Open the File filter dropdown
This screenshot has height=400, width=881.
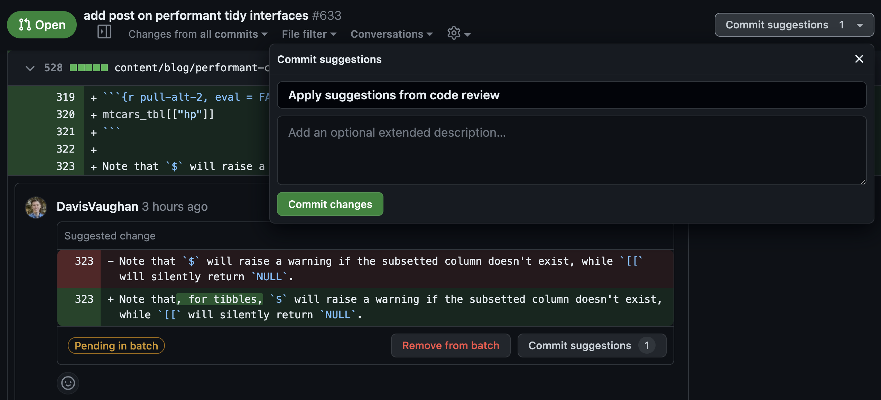[x=309, y=34]
